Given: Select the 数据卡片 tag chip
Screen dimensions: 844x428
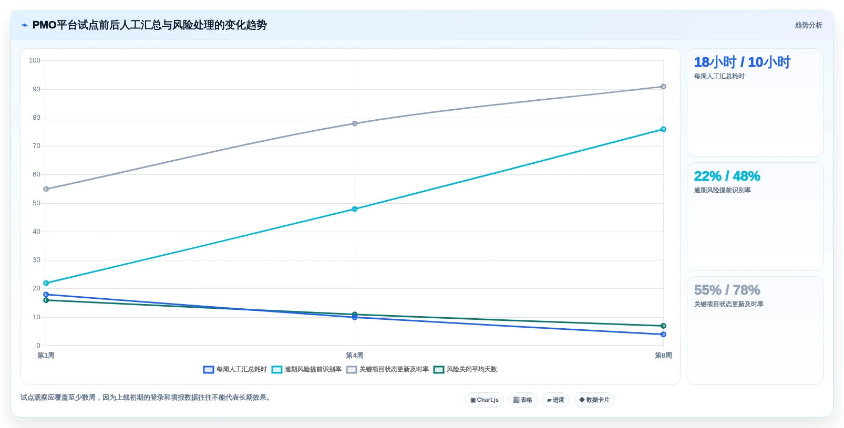Looking at the screenshot, I should [594, 400].
